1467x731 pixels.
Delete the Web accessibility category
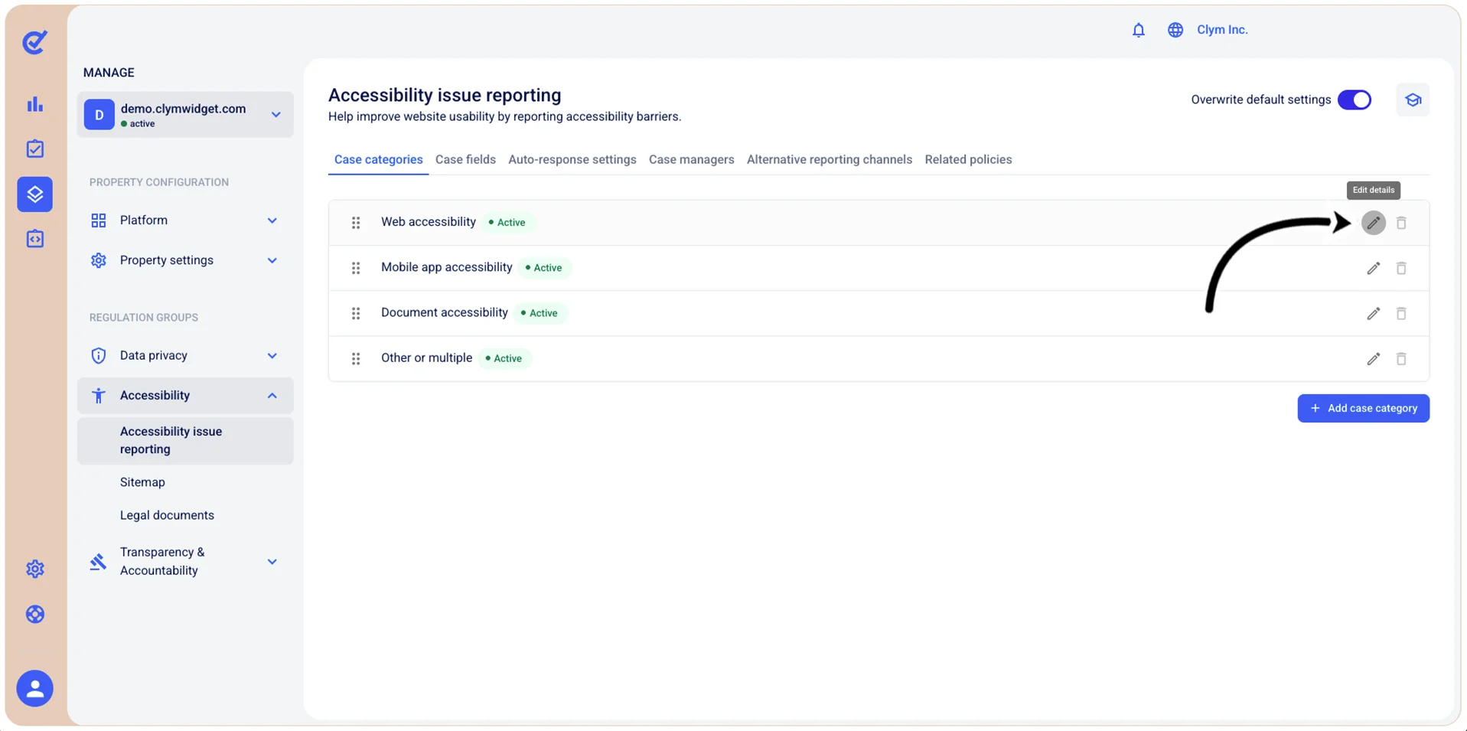click(1401, 223)
